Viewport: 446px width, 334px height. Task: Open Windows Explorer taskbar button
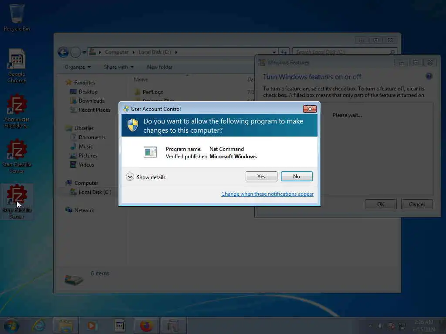pyautogui.click(x=66, y=325)
